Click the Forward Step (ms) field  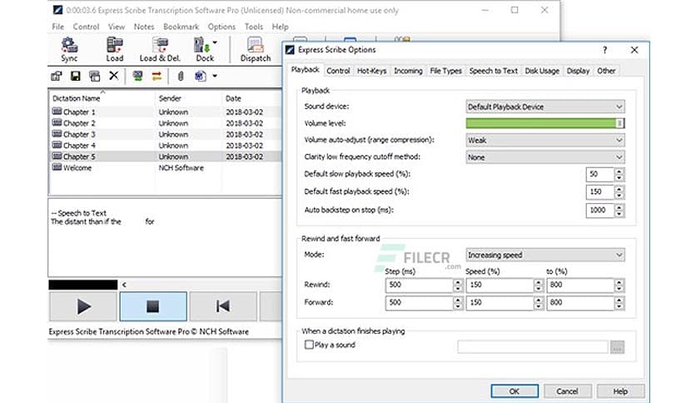419,303
